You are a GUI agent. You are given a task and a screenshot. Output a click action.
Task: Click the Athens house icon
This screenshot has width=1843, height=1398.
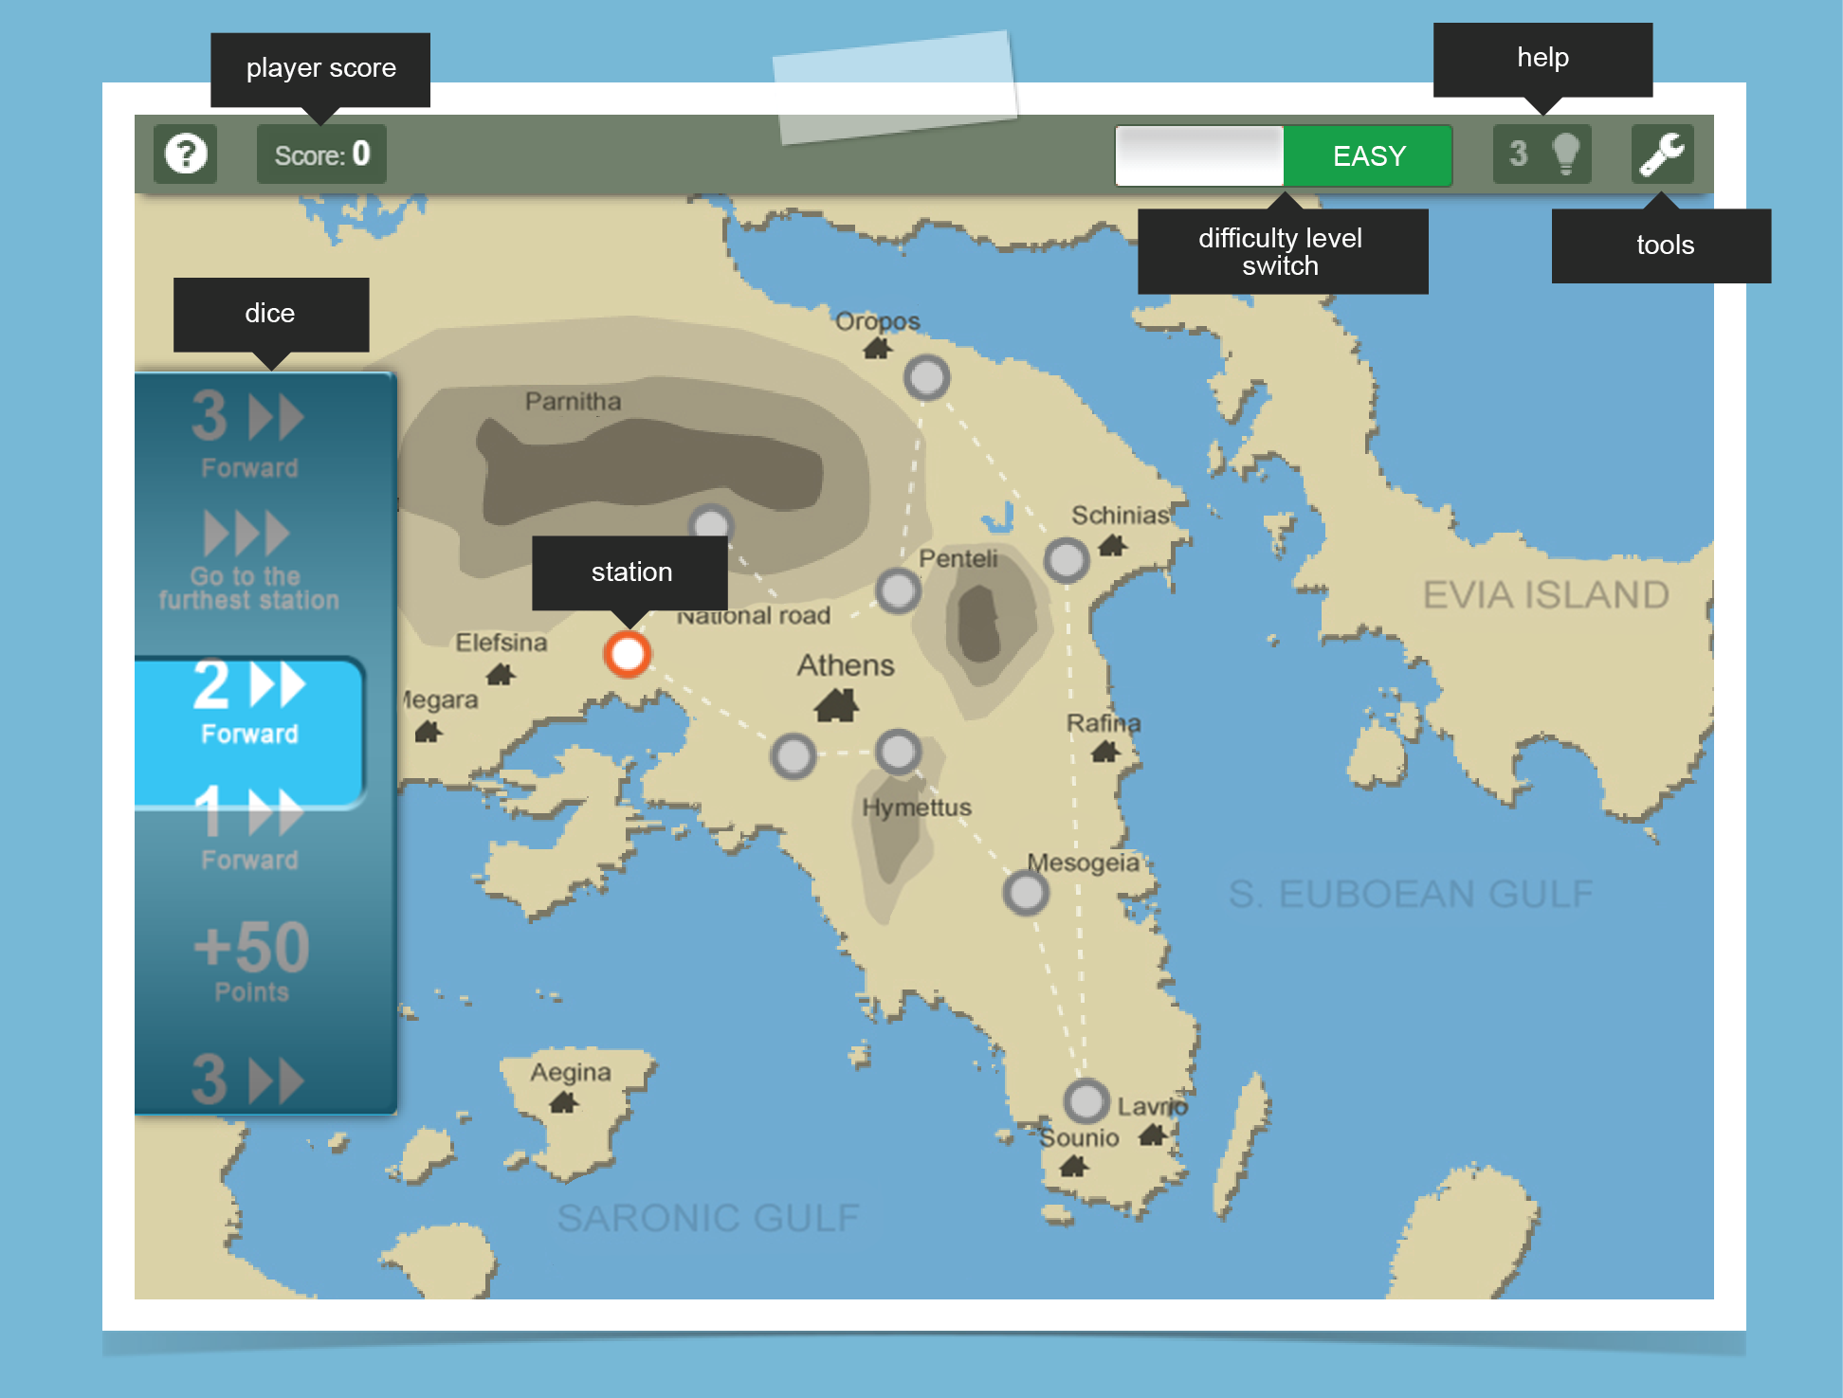[x=836, y=705]
